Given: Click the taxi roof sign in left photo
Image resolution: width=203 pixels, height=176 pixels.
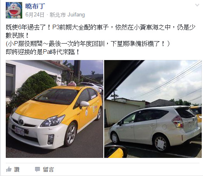Looking at the screenshot, I should point(72,83).
